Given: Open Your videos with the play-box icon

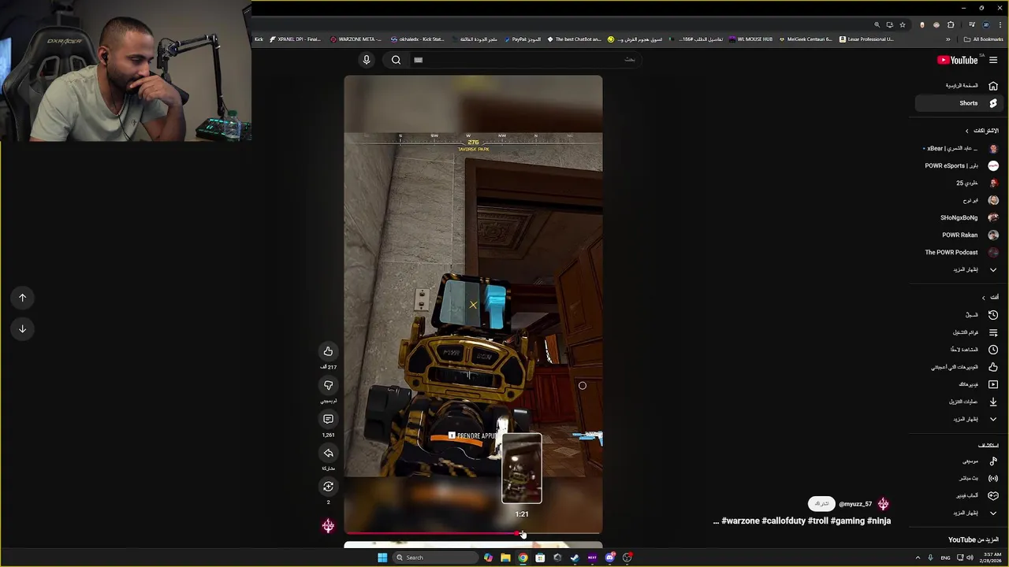Looking at the screenshot, I should [959, 384].
